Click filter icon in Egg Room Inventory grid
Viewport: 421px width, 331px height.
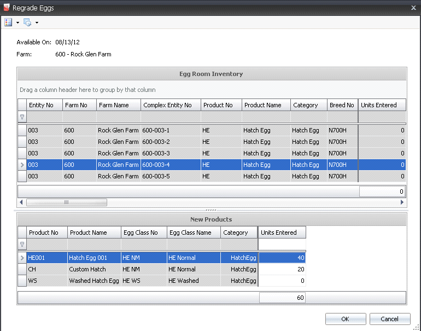[22, 117]
